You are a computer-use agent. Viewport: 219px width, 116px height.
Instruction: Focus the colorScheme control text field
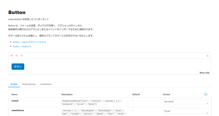(x=185, y=111)
